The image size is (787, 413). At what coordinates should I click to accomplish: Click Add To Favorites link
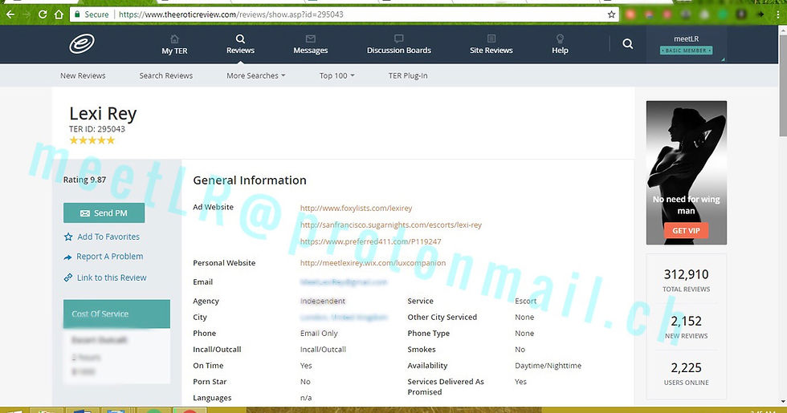pyautogui.click(x=108, y=237)
